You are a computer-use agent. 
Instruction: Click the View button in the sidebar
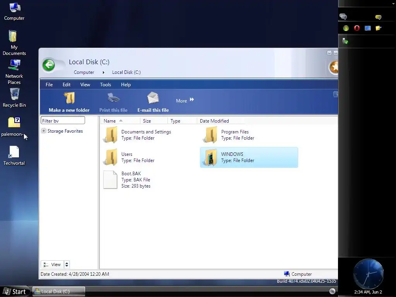pyautogui.click(x=52, y=265)
